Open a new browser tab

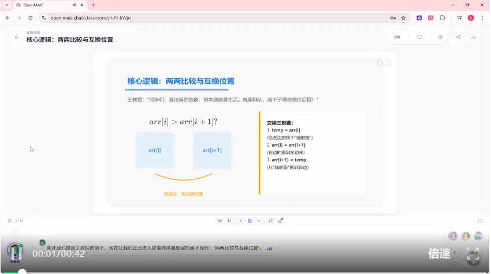coord(94,5)
